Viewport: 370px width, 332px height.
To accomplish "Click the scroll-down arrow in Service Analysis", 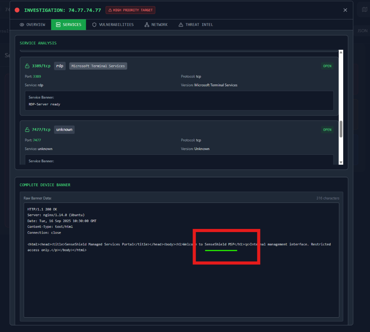I will click(341, 162).
